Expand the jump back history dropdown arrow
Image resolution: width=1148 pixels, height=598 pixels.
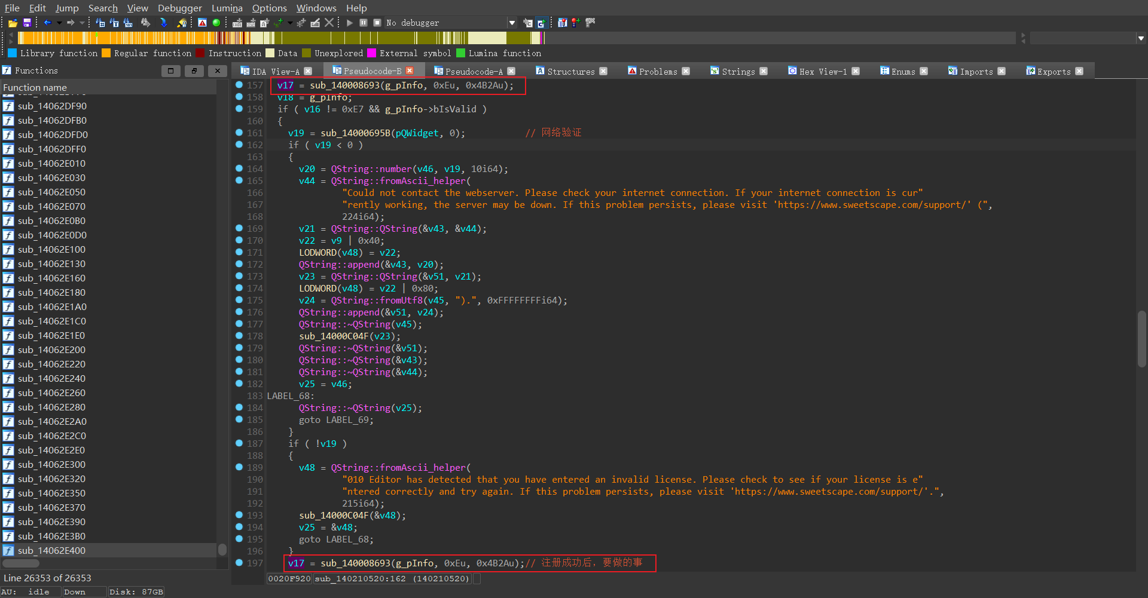pos(59,23)
